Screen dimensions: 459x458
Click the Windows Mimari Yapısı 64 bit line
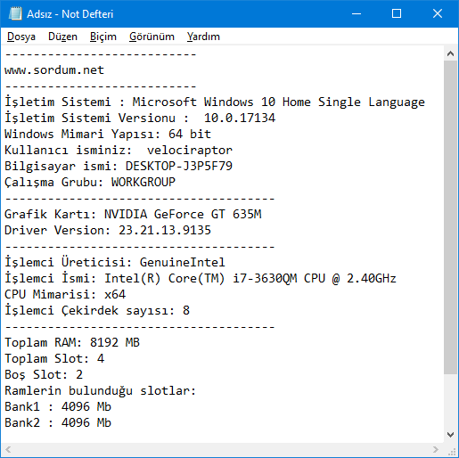coord(108,135)
